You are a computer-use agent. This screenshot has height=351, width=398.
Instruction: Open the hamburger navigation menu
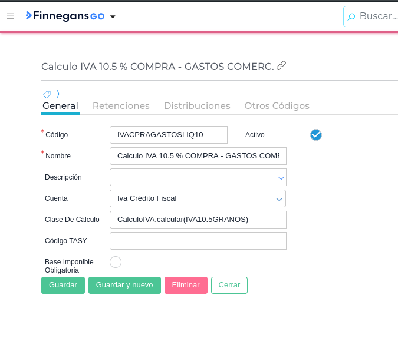click(x=11, y=16)
